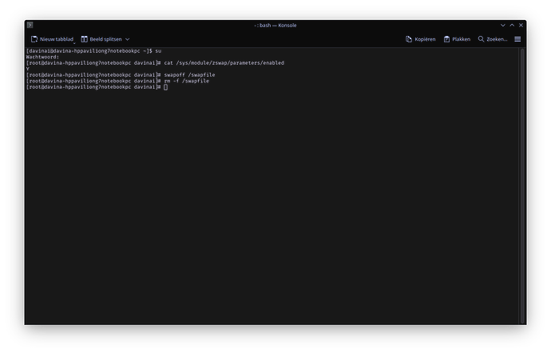This screenshot has height=353, width=551.
Task: Click the Nieuw tabblad icon
Action: coord(34,38)
